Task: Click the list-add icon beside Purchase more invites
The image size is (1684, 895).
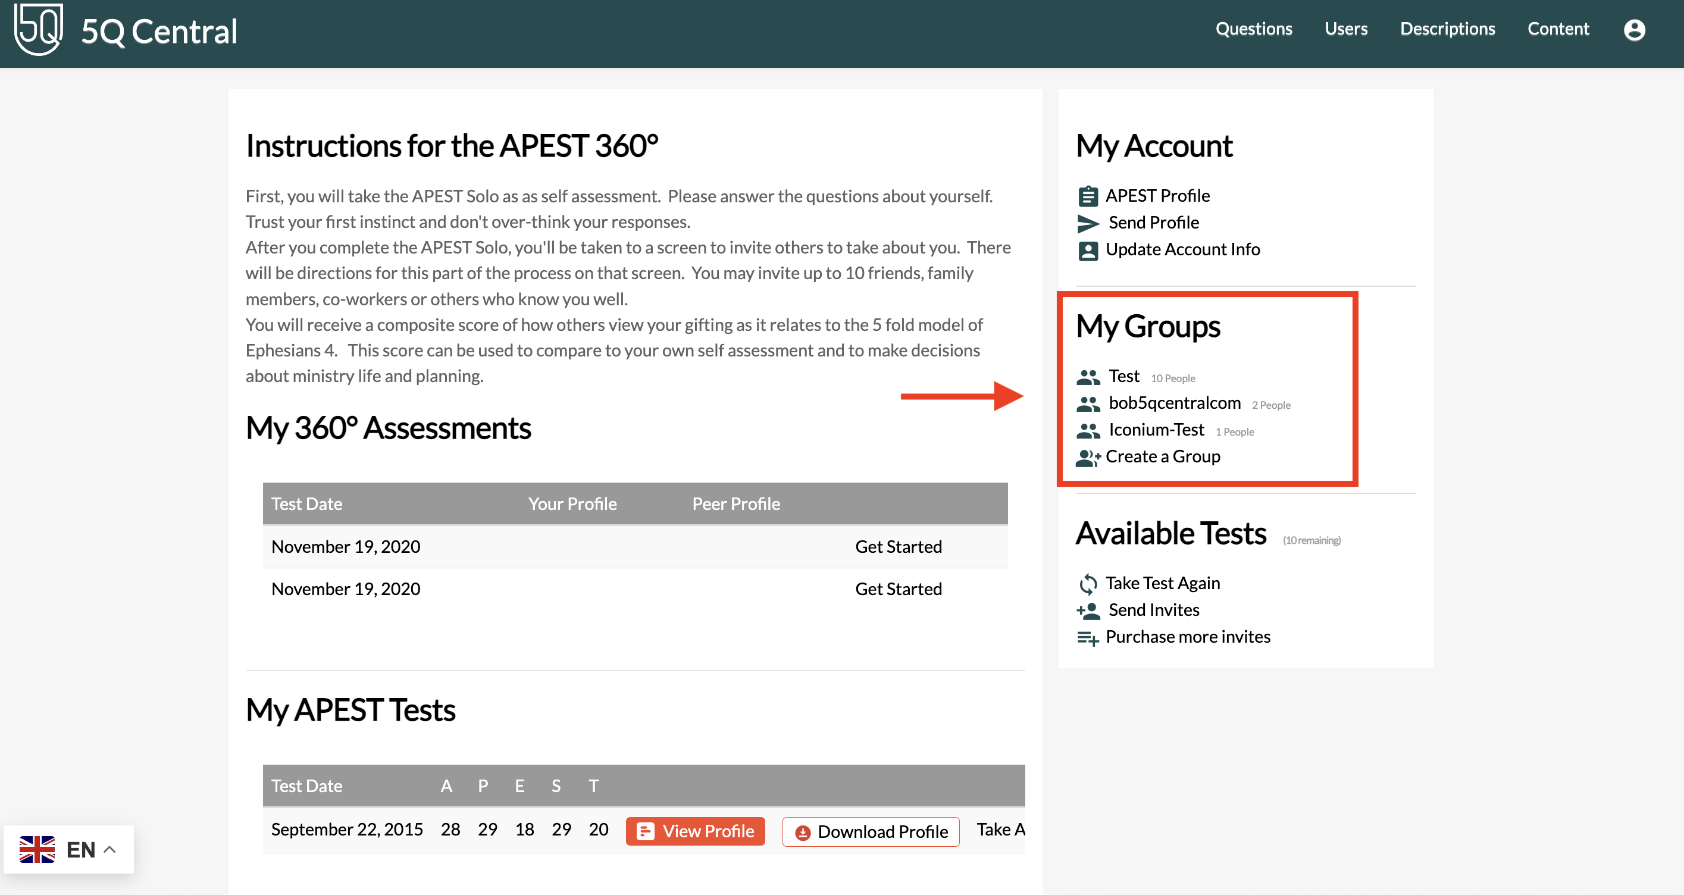Action: [1088, 638]
